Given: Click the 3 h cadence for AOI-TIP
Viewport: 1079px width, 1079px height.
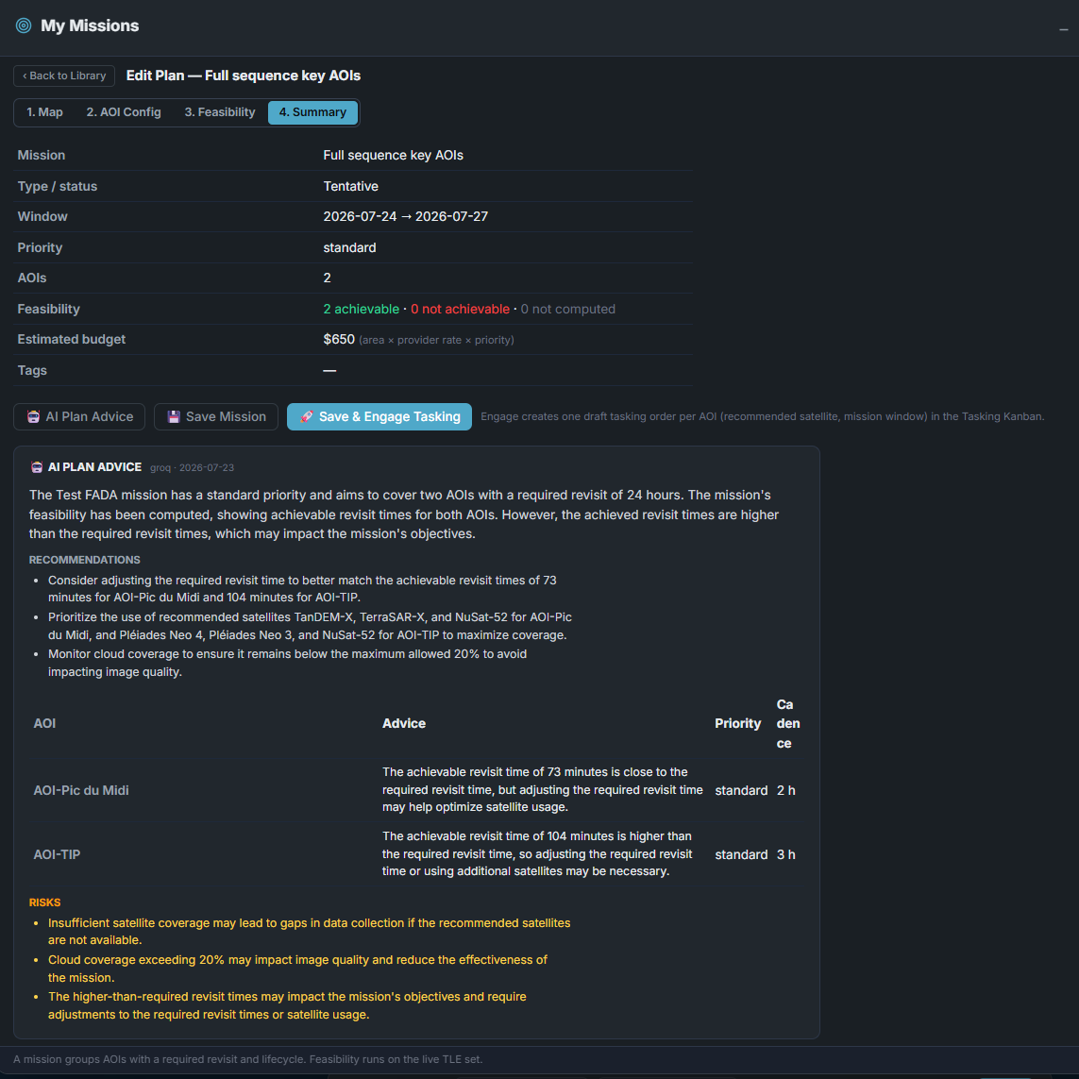Looking at the screenshot, I should tap(785, 854).
